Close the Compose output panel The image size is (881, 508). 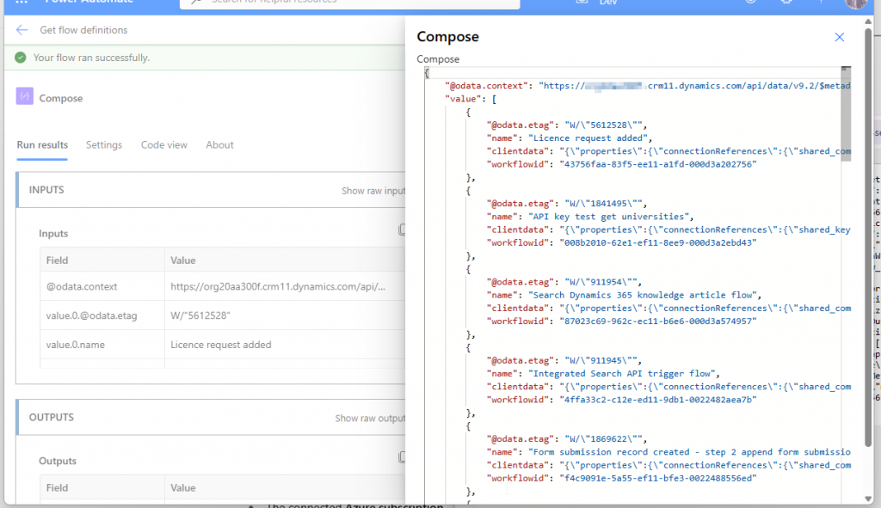[840, 37]
